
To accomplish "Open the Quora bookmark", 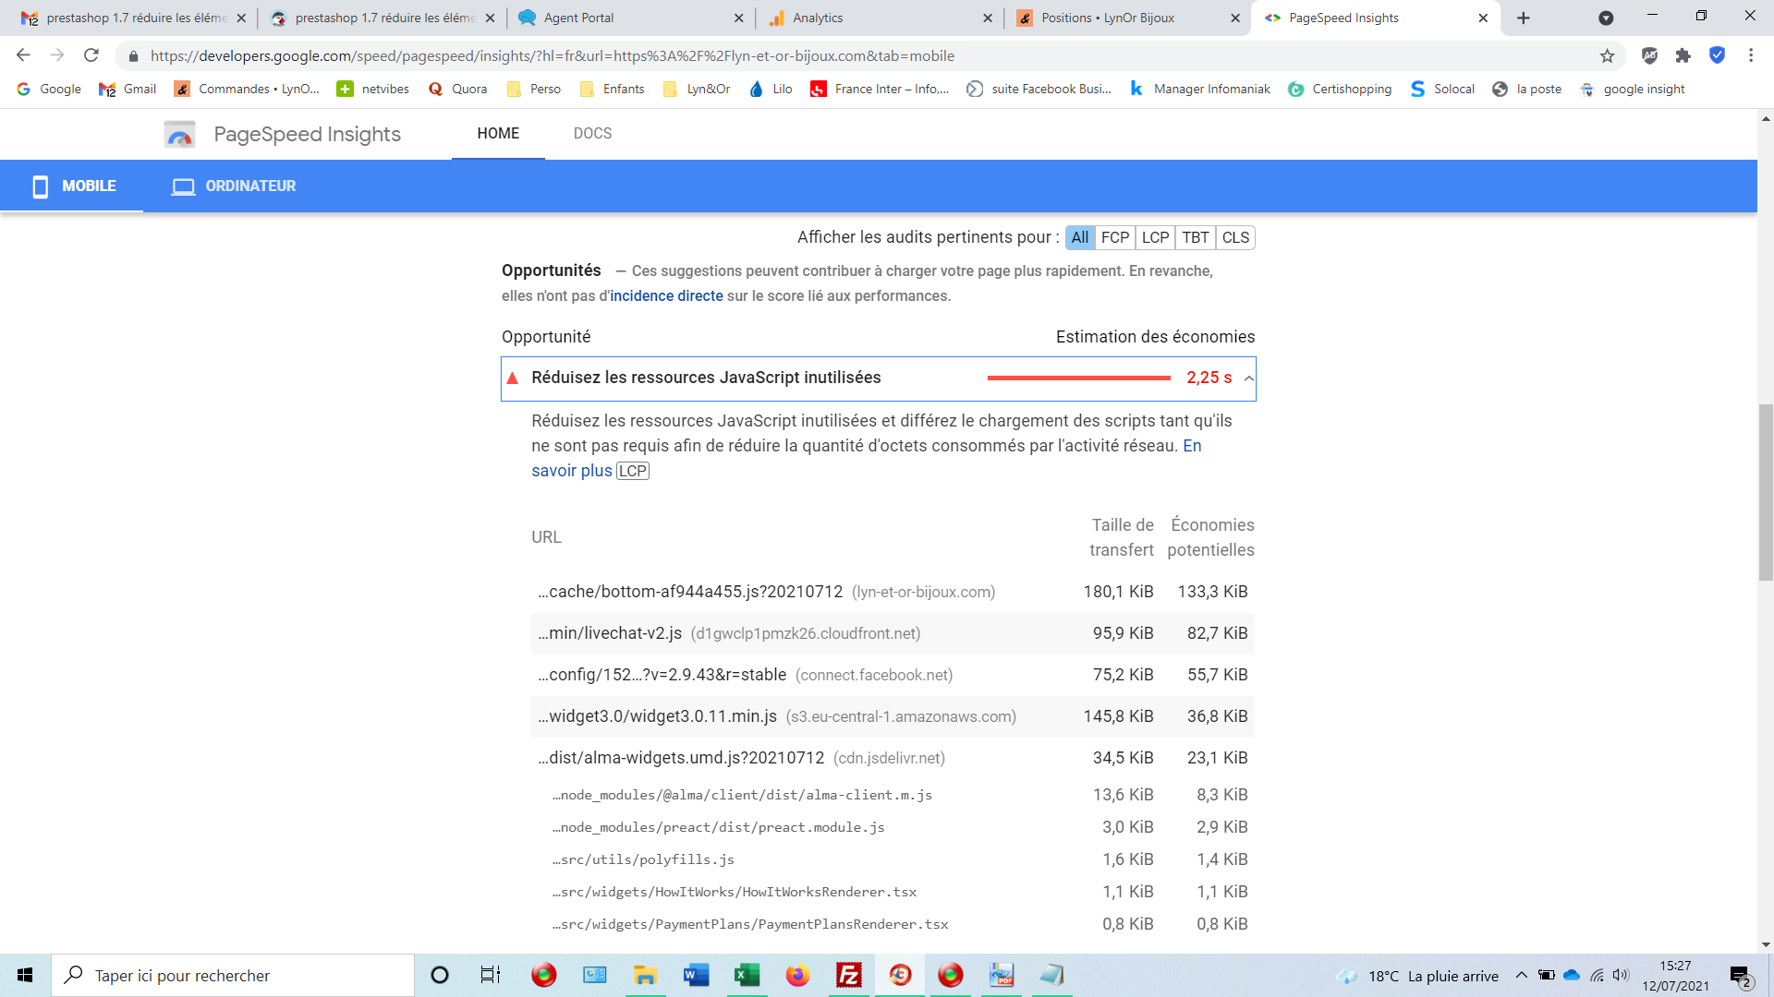I will [x=458, y=89].
